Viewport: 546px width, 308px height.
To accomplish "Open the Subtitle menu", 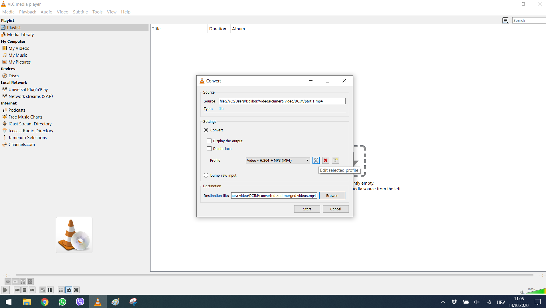I will tap(80, 12).
